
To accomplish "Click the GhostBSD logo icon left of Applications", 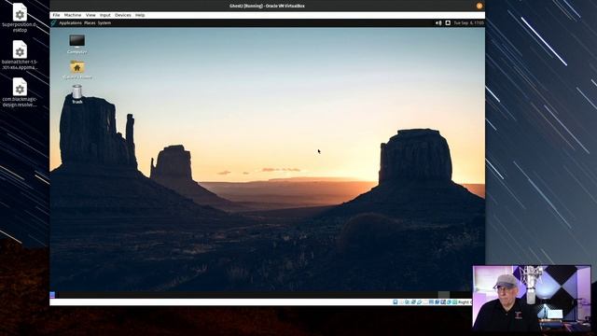I will point(54,22).
